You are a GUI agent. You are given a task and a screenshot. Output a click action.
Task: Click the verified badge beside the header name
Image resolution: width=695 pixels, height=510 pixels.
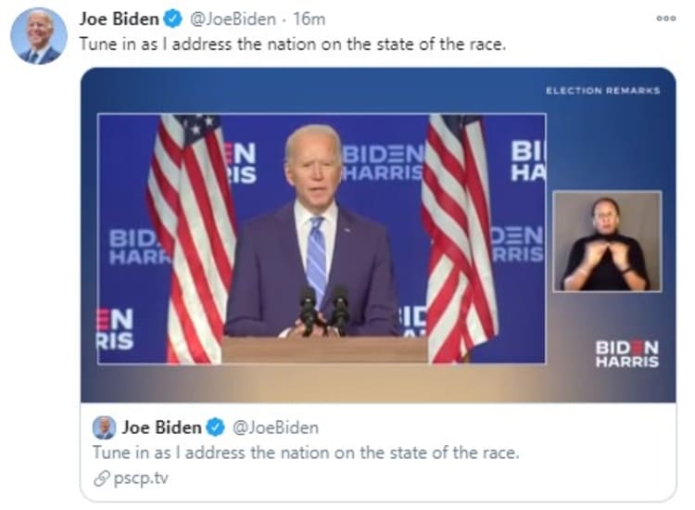point(173,19)
